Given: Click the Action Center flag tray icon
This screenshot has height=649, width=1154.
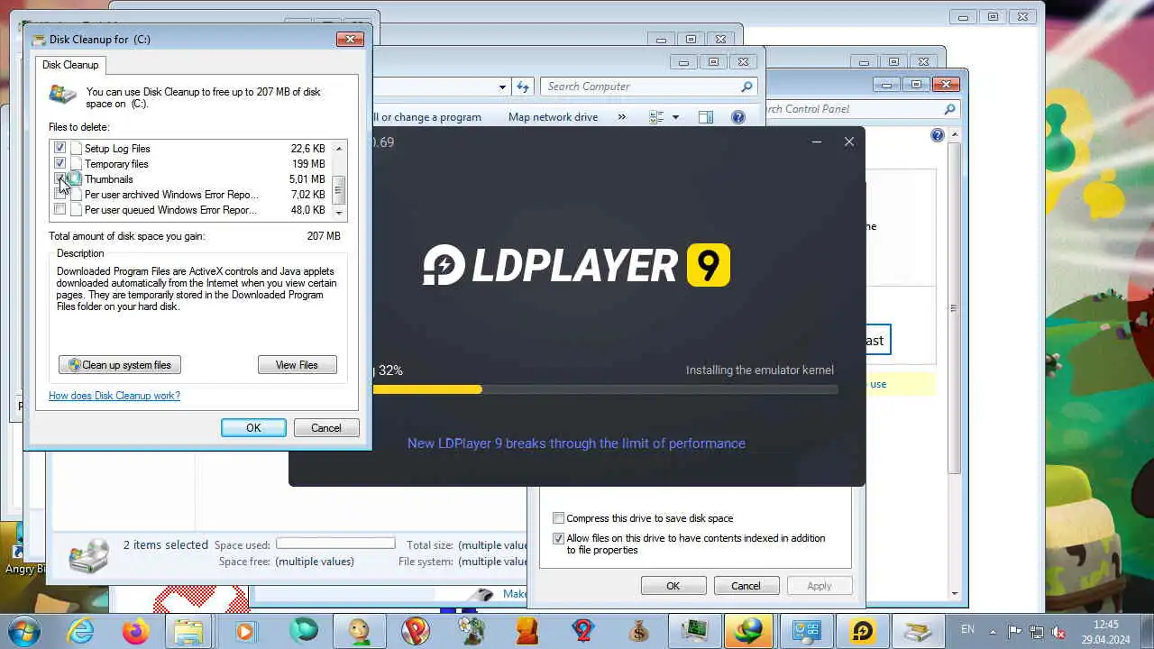Looking at the screenshot, I should (1014, 632).
